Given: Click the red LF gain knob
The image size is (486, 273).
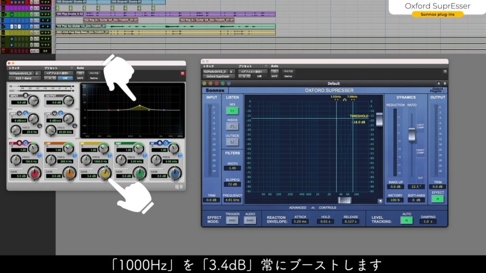Looking at the screenshot, I should click(x=35, y=173).
